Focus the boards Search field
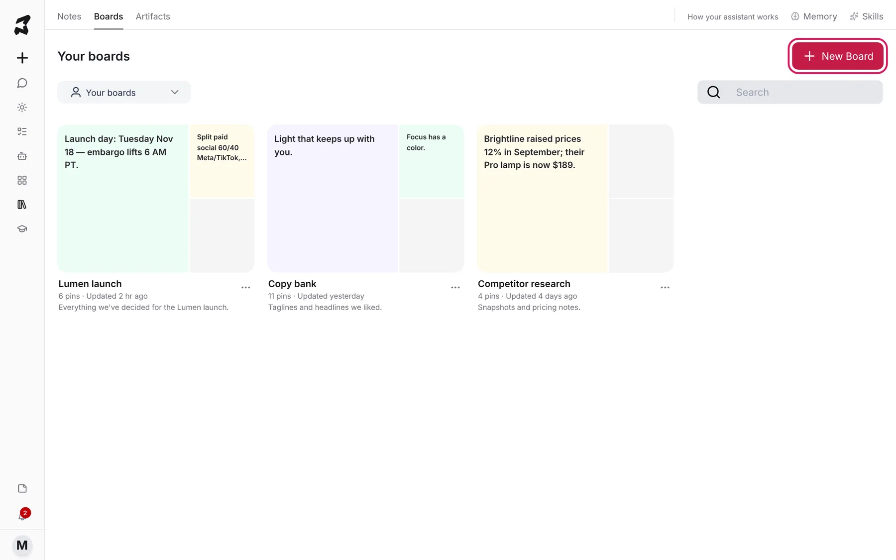This screenshot has width=896, height=560. coord(790,92)
